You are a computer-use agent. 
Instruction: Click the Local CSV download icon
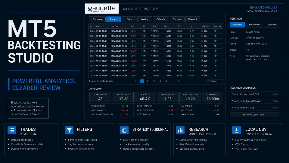coord(237,130)
